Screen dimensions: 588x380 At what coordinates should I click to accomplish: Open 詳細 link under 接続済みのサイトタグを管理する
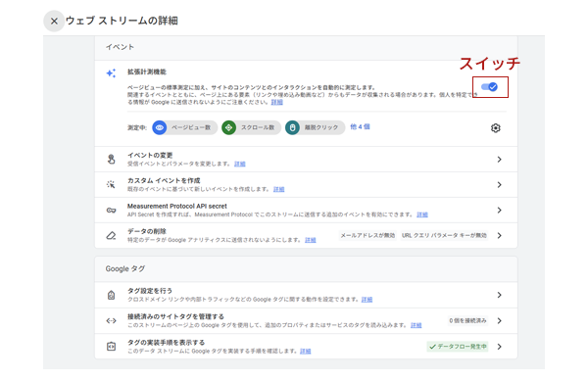(x=416, y=325)
